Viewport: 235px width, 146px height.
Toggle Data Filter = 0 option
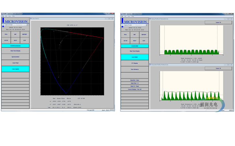pos(135,83)
